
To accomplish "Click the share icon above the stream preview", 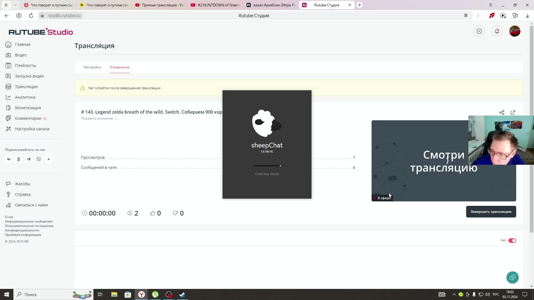I will pos(501,112).
